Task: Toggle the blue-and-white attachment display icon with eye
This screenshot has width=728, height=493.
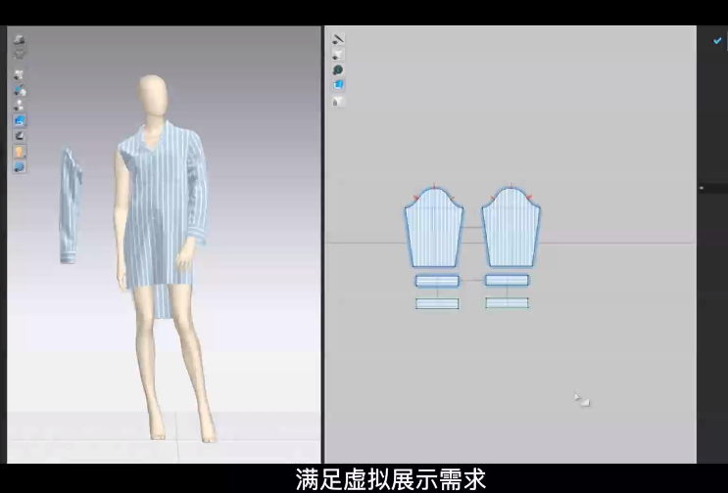Action: [19, 90]
